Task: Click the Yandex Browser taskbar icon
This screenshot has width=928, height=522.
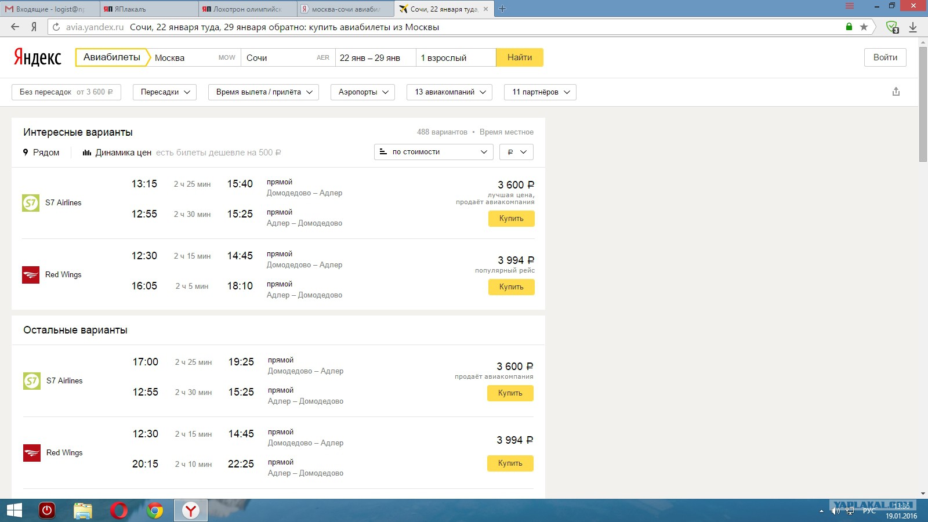Action: (191, 510)
